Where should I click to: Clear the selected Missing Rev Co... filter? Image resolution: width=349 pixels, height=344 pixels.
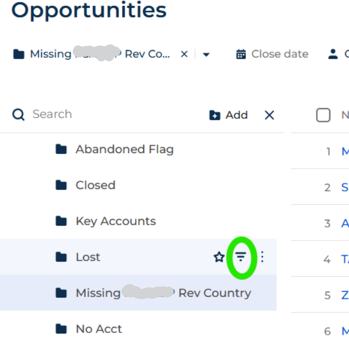(x=184, y=54)
